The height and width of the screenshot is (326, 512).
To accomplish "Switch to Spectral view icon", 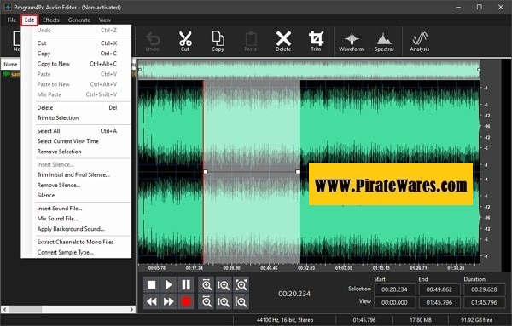I will point(384,42).
